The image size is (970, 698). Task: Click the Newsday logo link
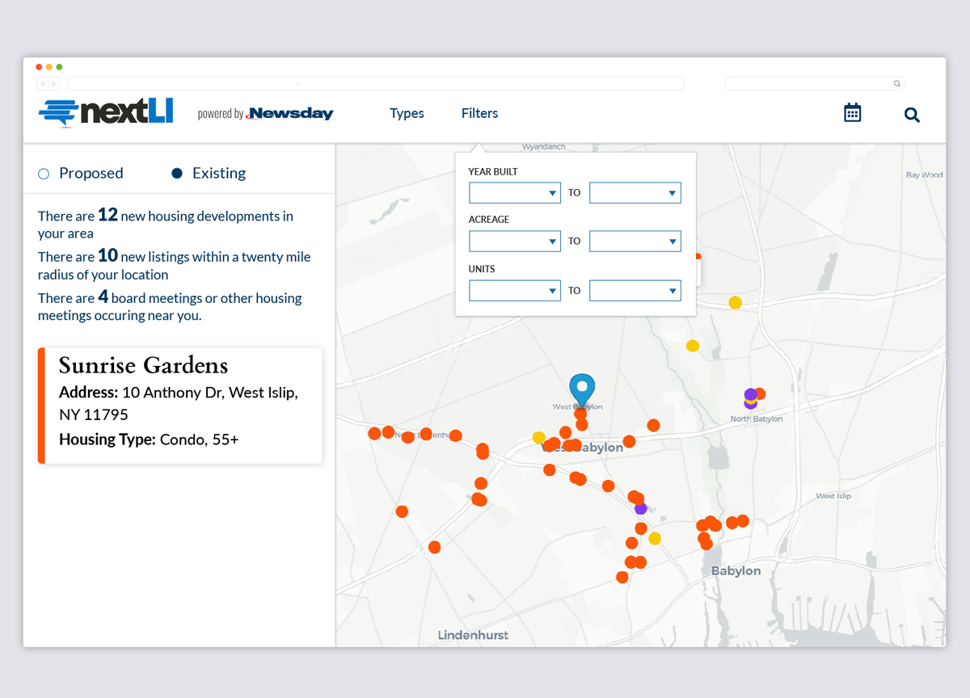pyautogui.click(x=289, y=114)
